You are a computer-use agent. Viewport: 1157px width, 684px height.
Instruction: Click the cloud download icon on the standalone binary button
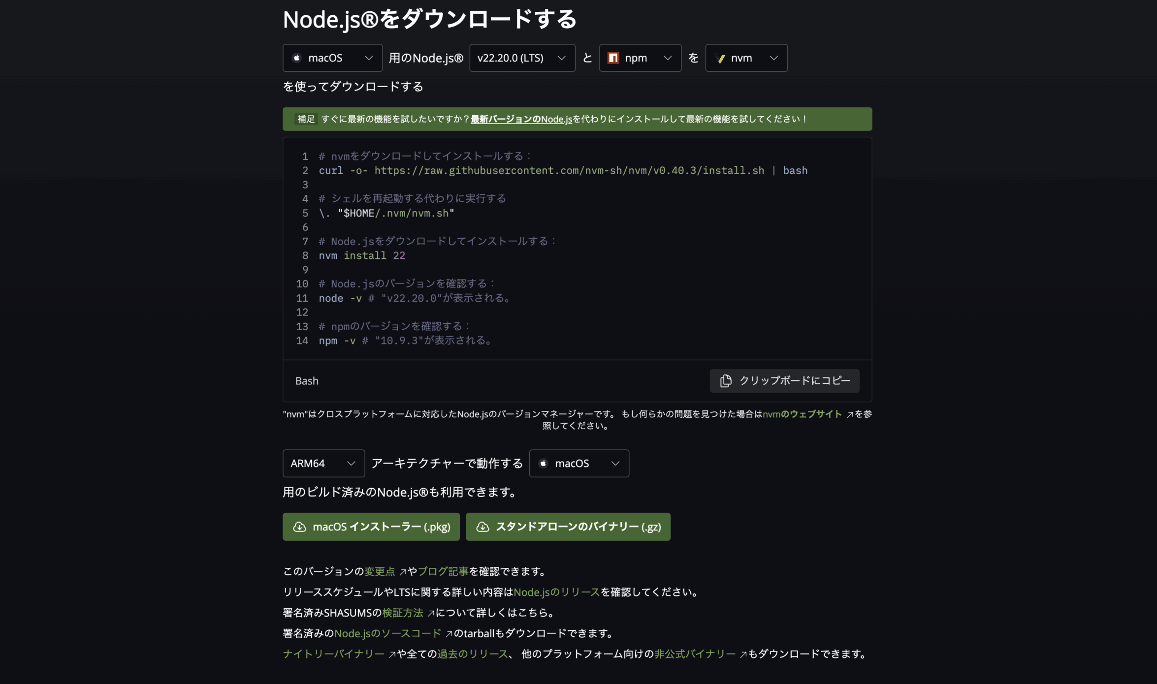point(482,527)
